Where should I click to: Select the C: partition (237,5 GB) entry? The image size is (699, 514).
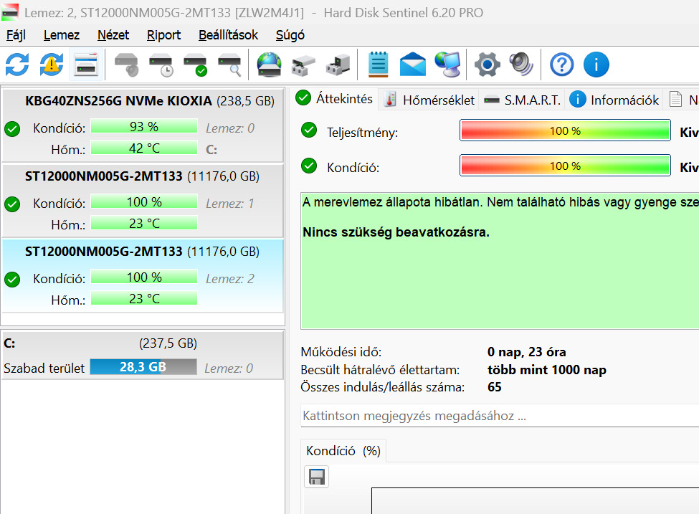pos(143,356)
